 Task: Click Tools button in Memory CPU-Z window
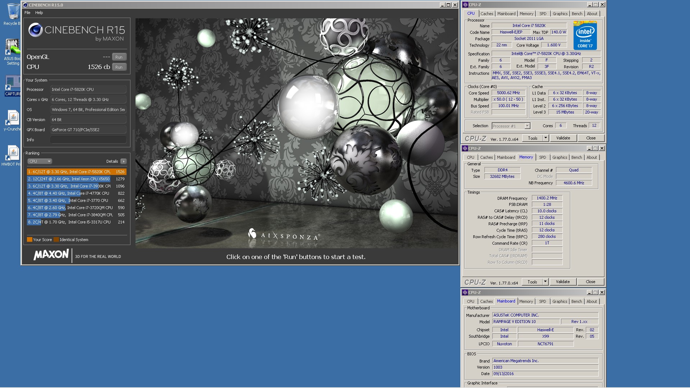[532, 282]
